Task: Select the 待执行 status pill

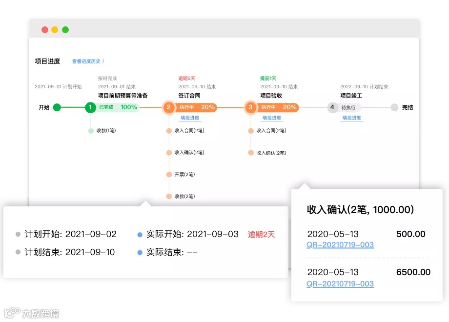Action: (x=348, y=108)
